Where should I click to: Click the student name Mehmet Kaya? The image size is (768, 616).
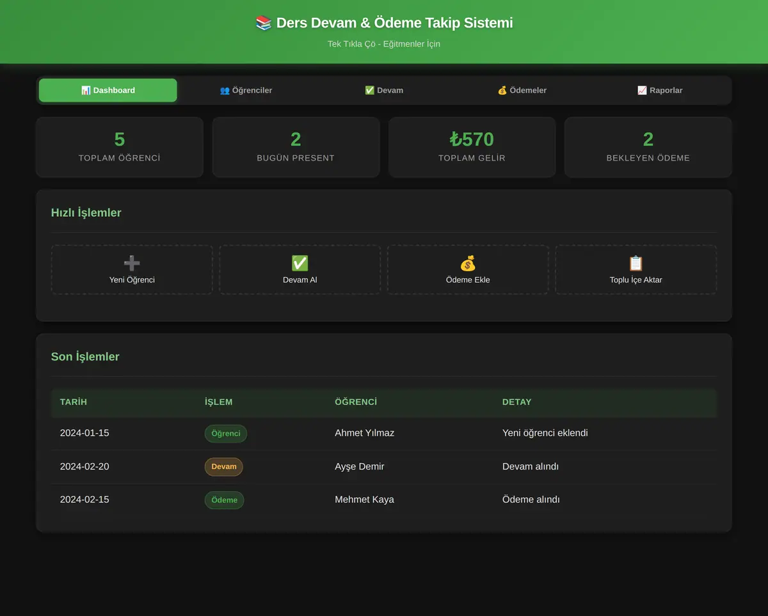coord(365,500)
